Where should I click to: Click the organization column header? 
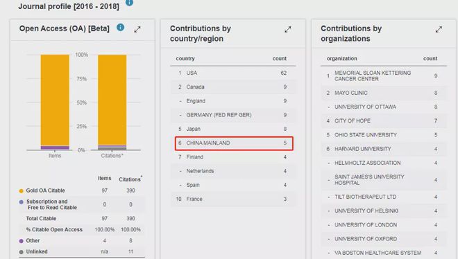point(341,58)
